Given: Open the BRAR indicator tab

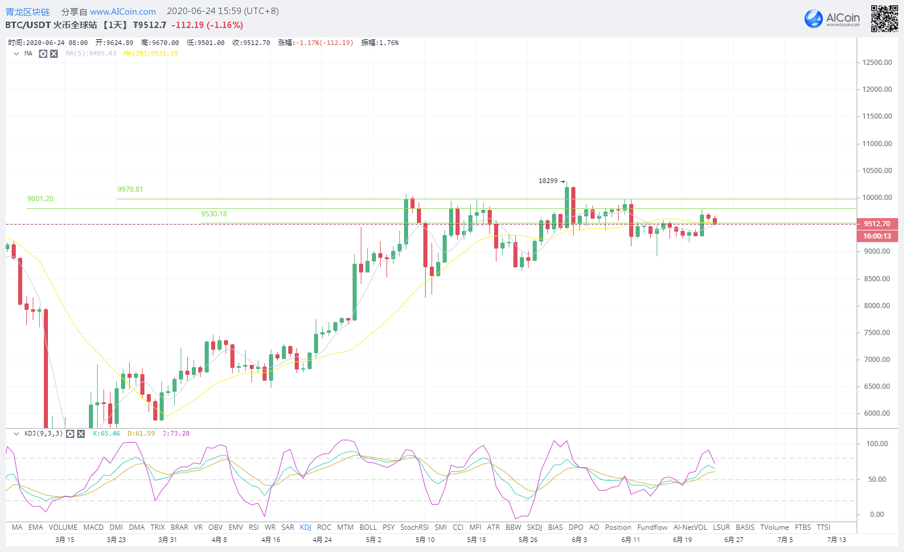Looking at the screenshot, I should [x=180, y=527].
